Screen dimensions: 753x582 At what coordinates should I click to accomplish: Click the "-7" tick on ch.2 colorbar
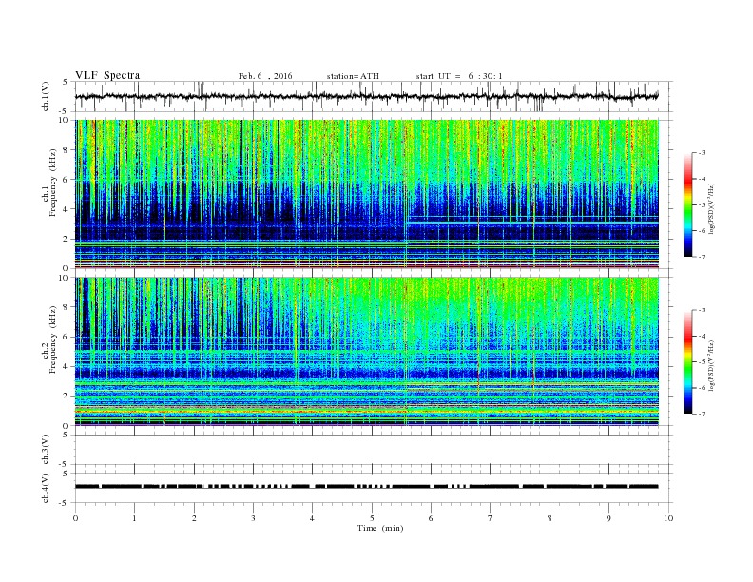point(702,414)
